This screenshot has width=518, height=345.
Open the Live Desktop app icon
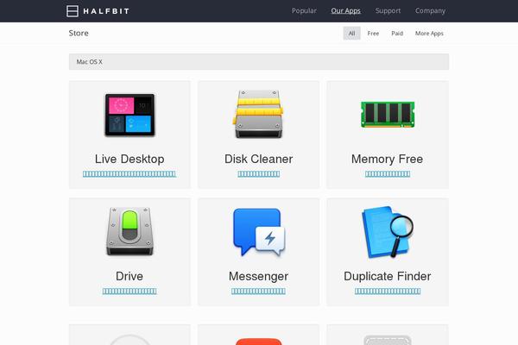(129, 115)
